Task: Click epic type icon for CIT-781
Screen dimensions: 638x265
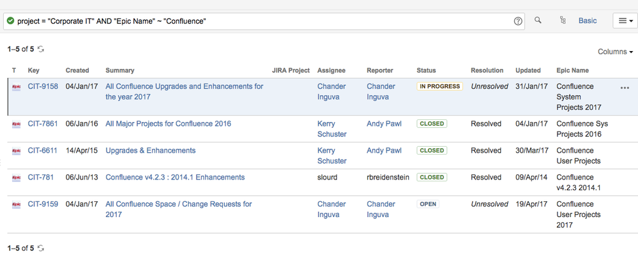Action: (x=16, y=178)
